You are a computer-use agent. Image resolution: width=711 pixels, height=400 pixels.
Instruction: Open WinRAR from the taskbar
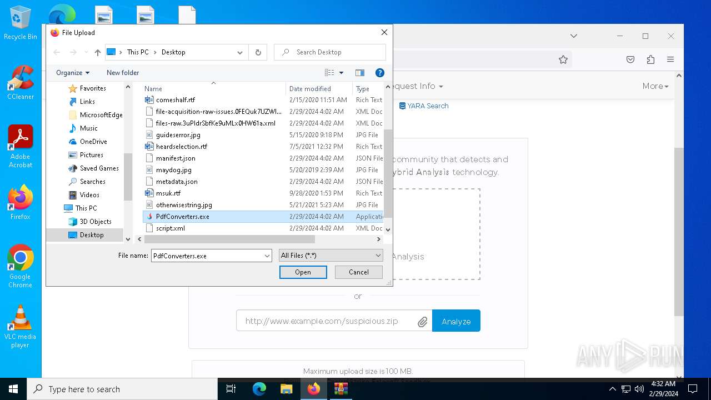(341, 389)
